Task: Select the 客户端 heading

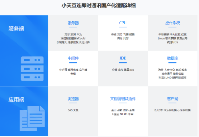Action: coord(173,99)
